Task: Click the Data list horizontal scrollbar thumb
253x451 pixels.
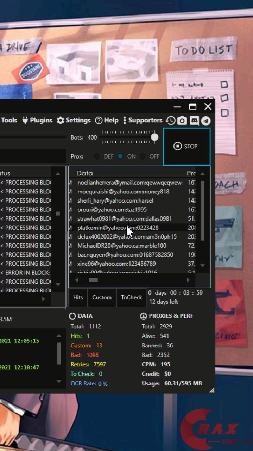Action: tap(93, 280)
